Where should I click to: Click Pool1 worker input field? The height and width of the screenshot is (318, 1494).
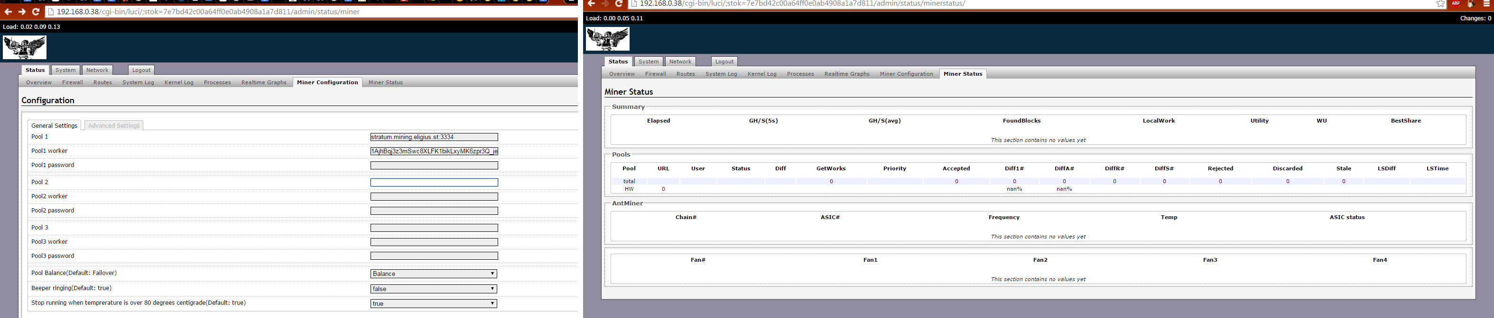point(434,151)
